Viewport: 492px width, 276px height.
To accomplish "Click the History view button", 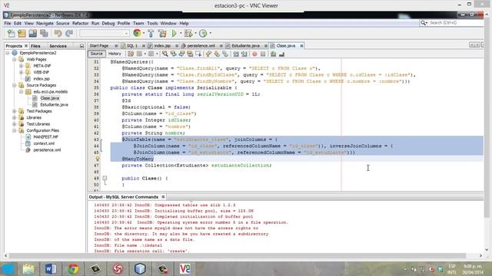I will [115, 54].
